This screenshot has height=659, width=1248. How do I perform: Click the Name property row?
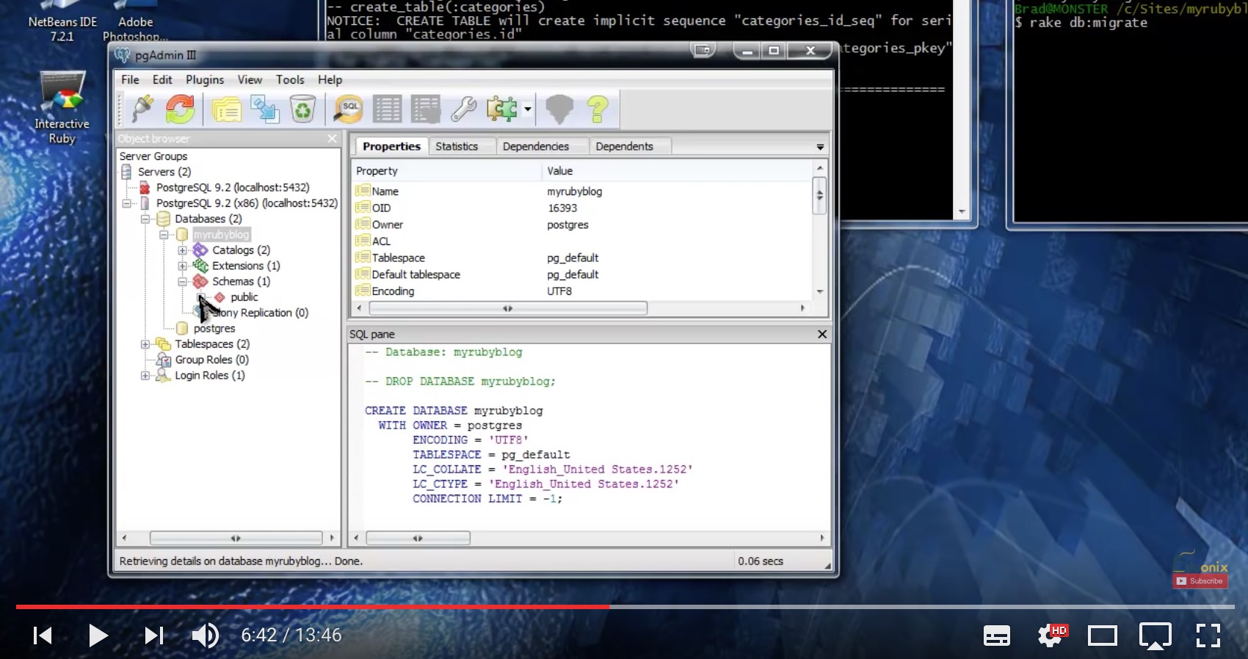(x=584, y=192)
